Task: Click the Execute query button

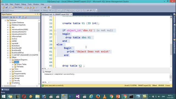Action: click(x=35, y=10)
